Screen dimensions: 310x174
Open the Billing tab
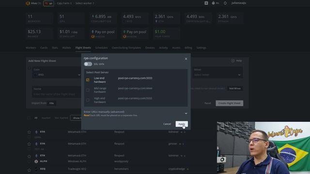188,48
